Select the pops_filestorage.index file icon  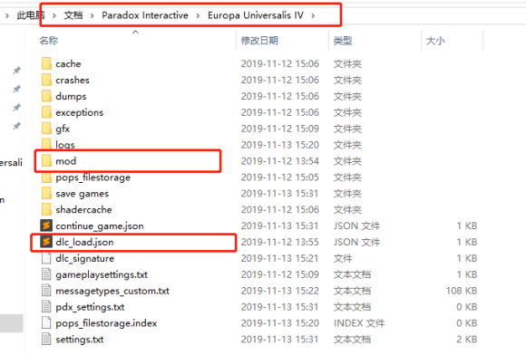point(46,322)
